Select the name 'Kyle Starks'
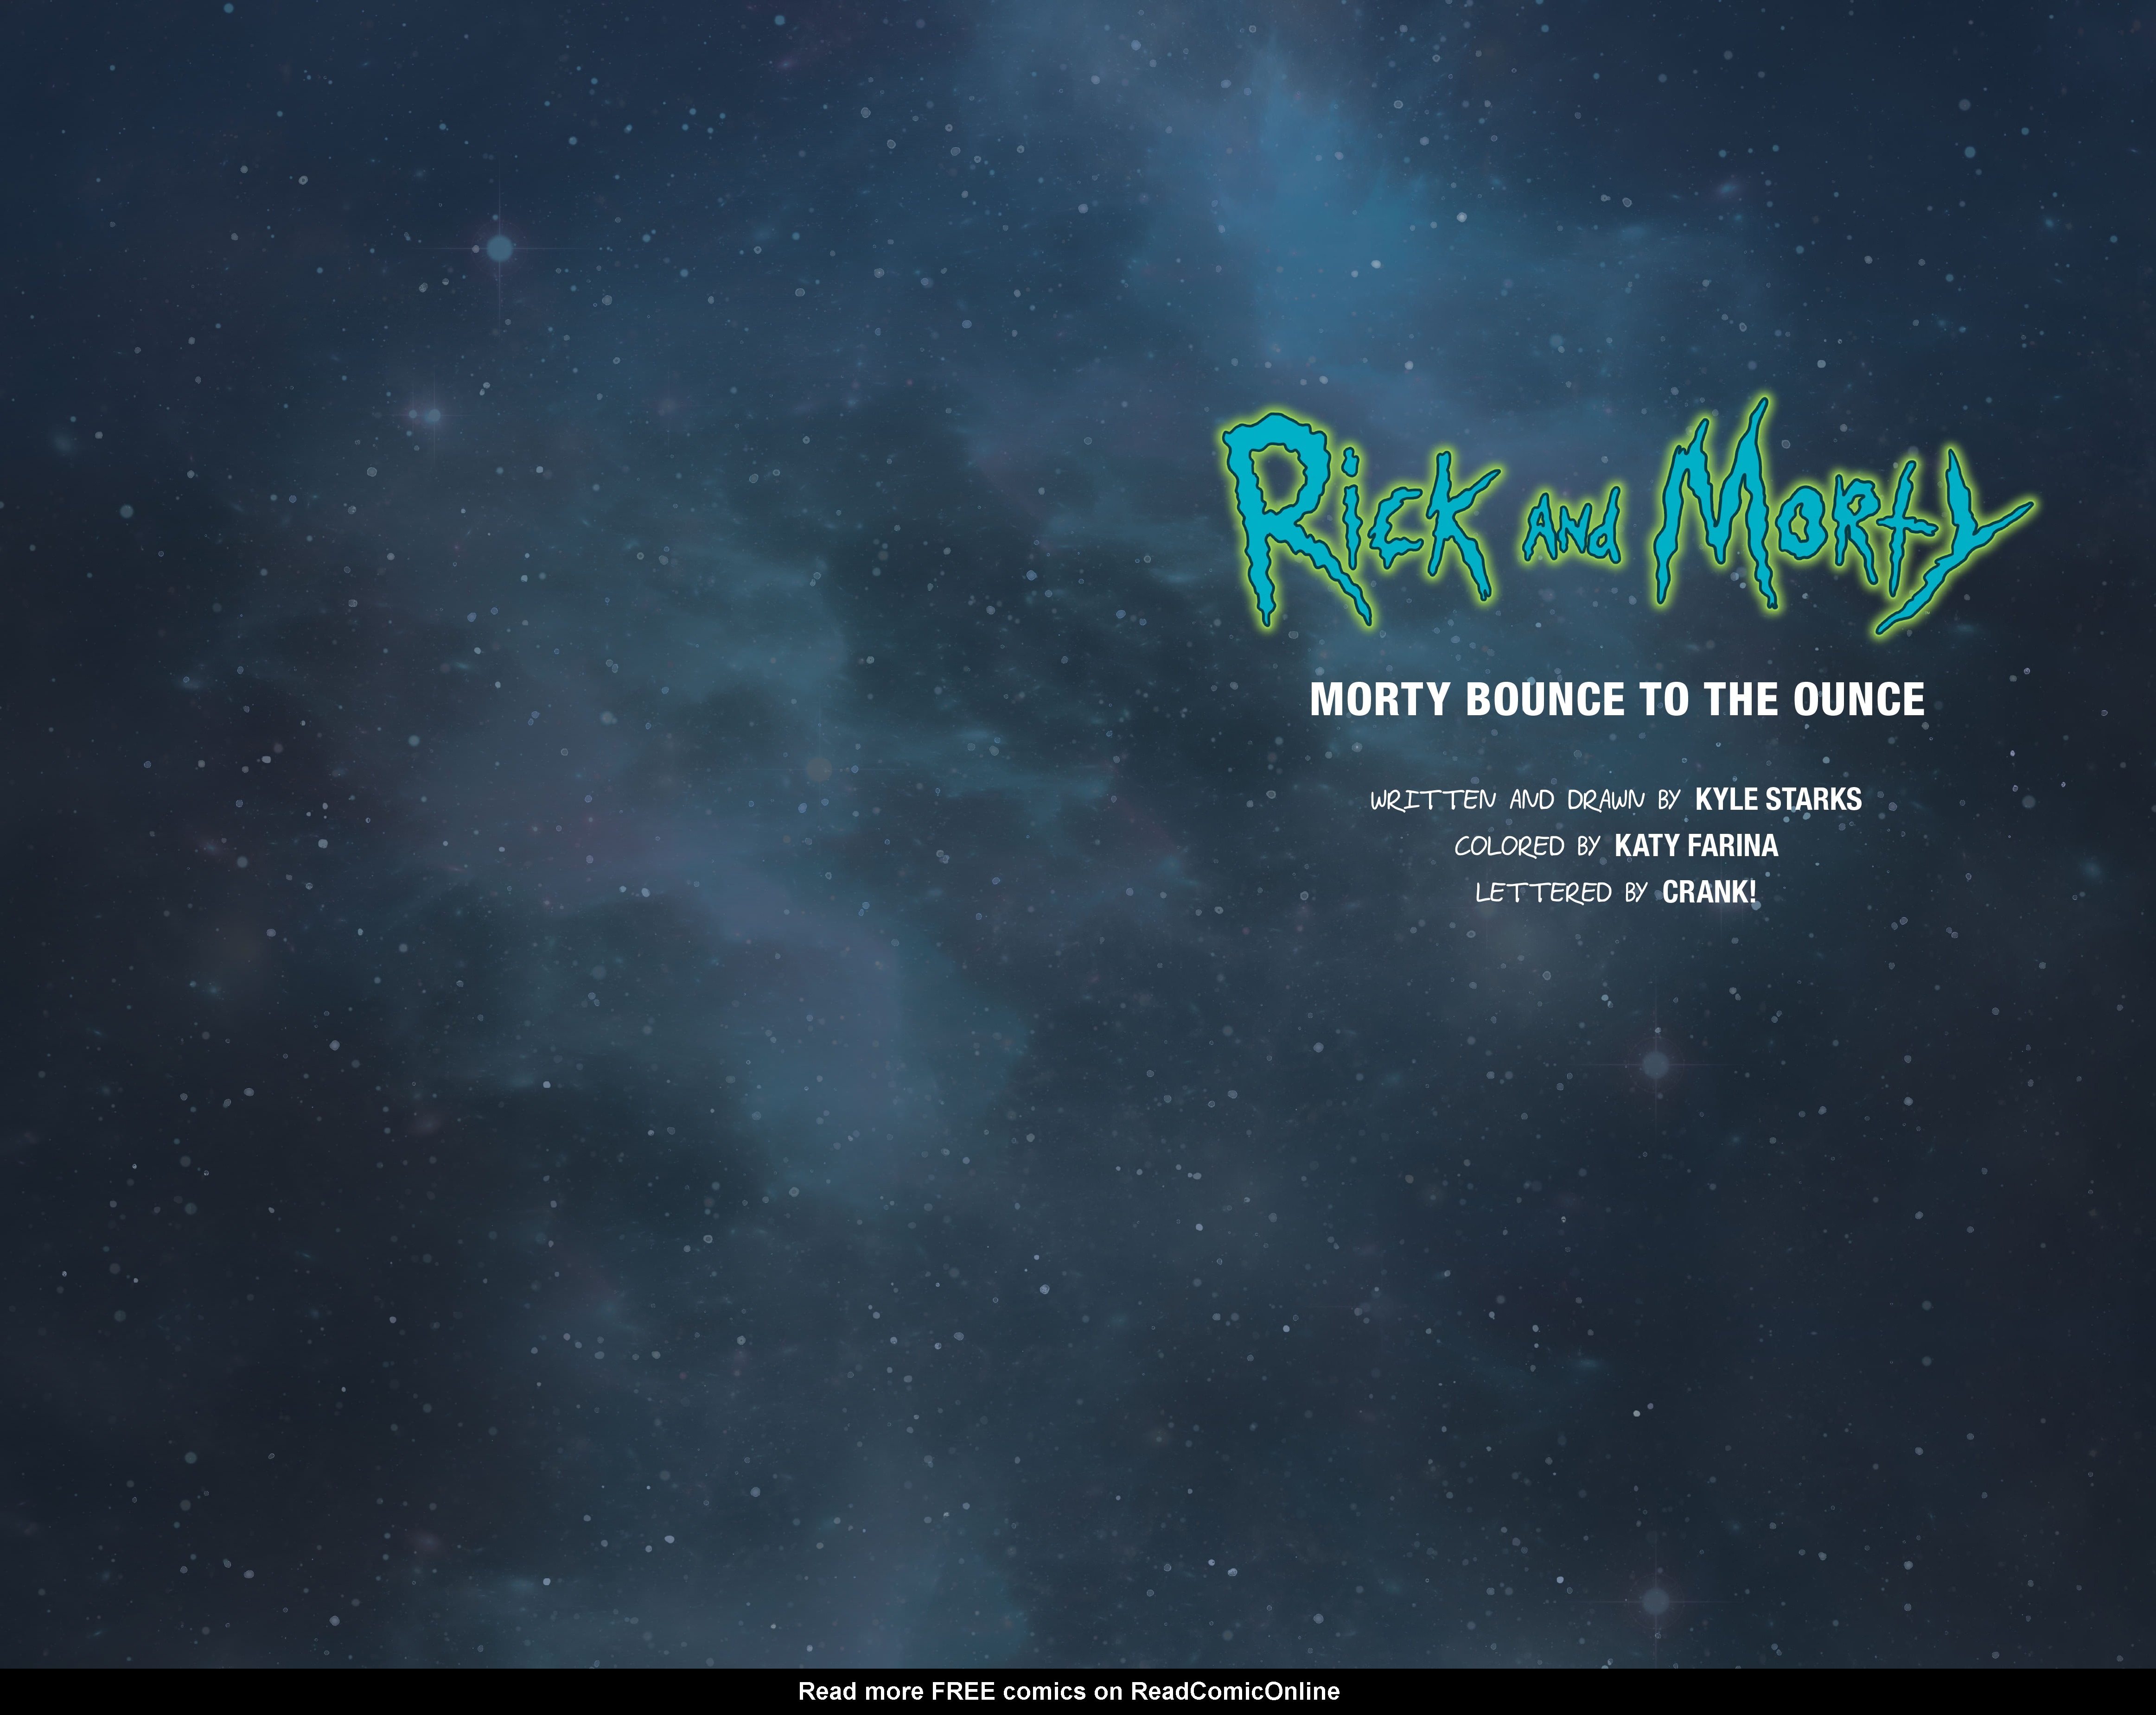 click(1778, 800)
